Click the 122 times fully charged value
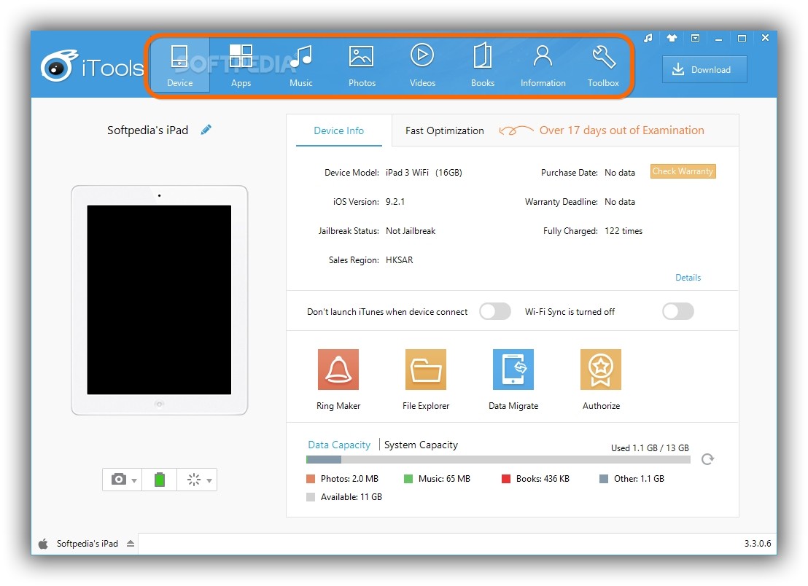 (624, 231)
